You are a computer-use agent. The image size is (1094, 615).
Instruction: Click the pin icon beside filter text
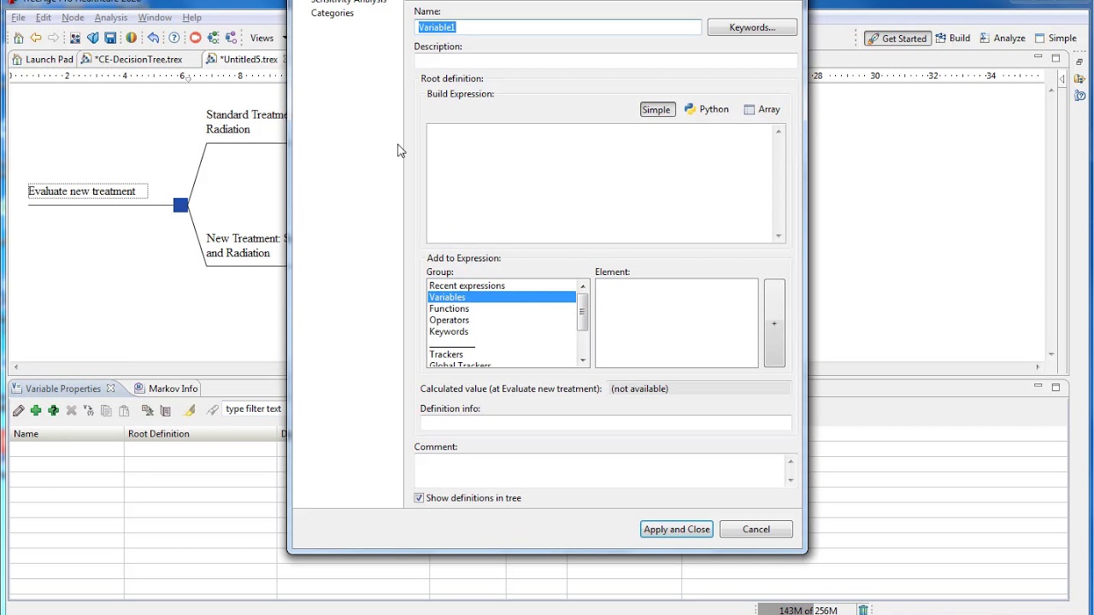212,411
